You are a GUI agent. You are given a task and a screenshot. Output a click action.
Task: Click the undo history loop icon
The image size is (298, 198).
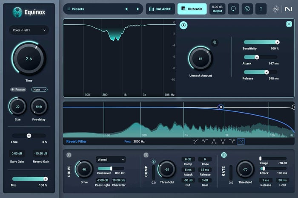[x=233, y=9]
